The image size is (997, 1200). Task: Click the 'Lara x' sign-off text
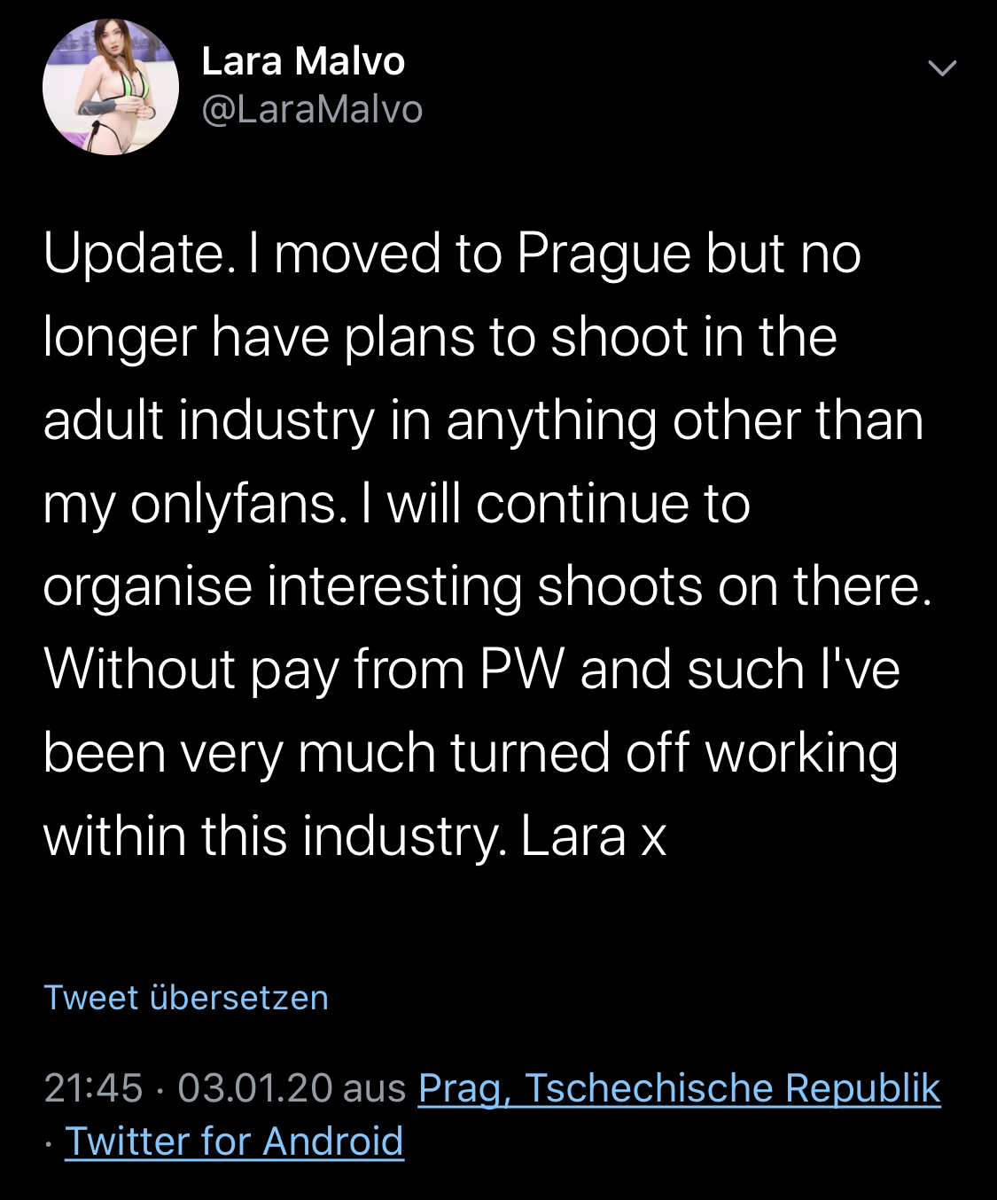[593, 835]
